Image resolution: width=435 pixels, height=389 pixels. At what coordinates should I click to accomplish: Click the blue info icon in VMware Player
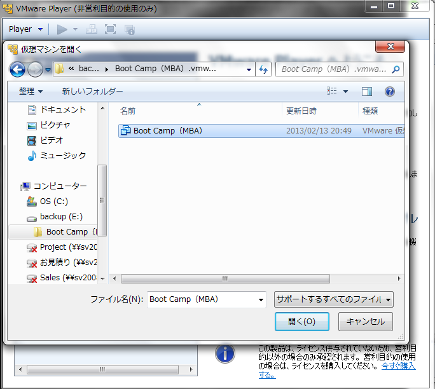tap(225, 353)
